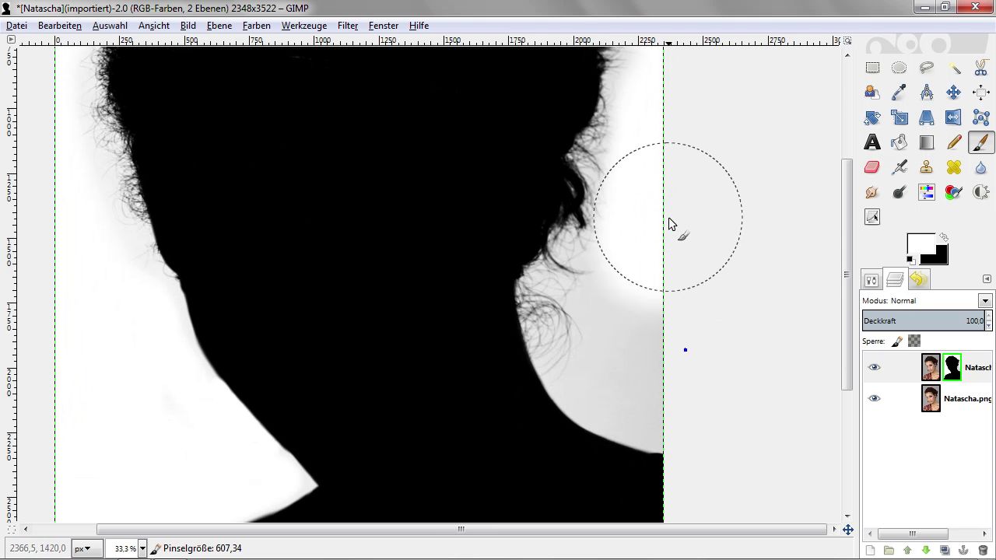Expand the zoom percentage dropdown

point(142,548)
